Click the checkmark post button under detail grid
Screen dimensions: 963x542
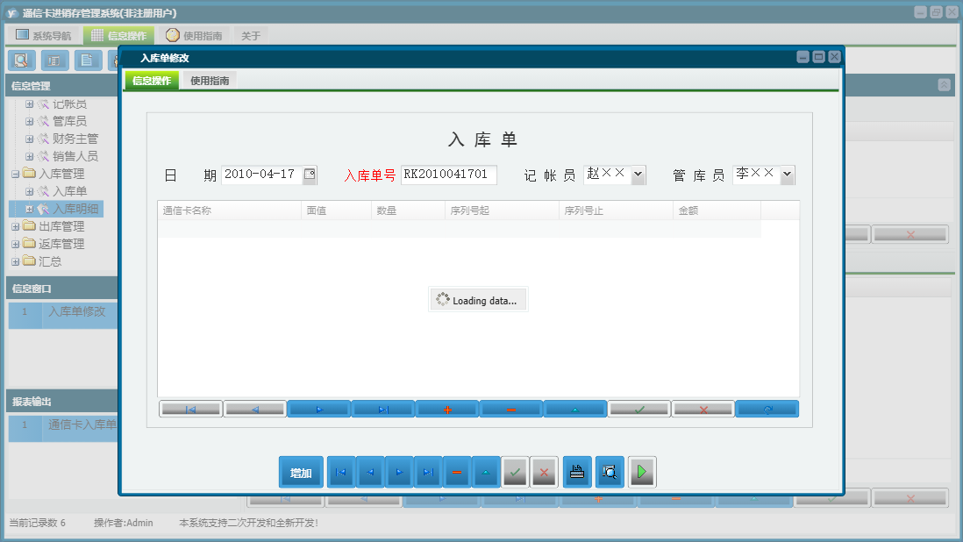point(639,409)
